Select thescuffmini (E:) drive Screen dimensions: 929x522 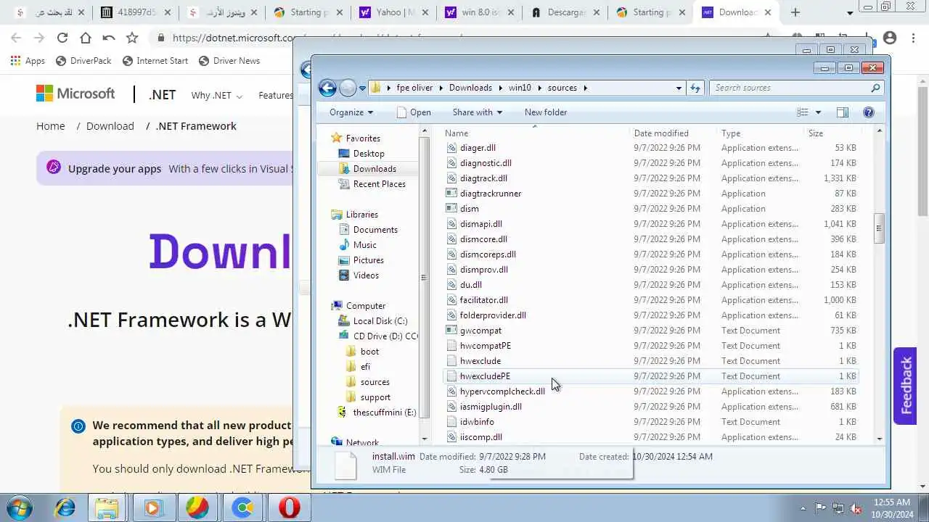[377, 413]
